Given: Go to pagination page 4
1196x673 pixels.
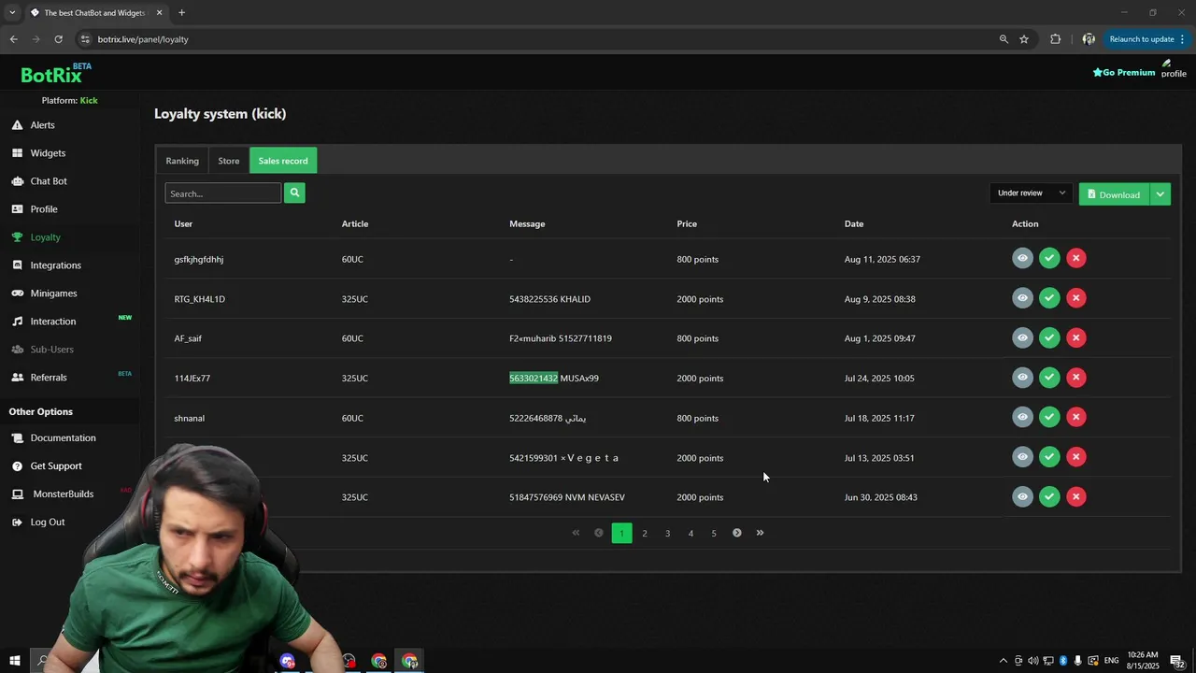Looking at the screenshot, I should pyautogui.click(x=691, y=533).
